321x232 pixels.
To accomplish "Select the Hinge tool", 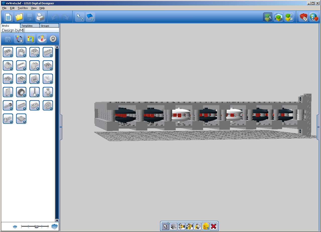I will [181, 226].
